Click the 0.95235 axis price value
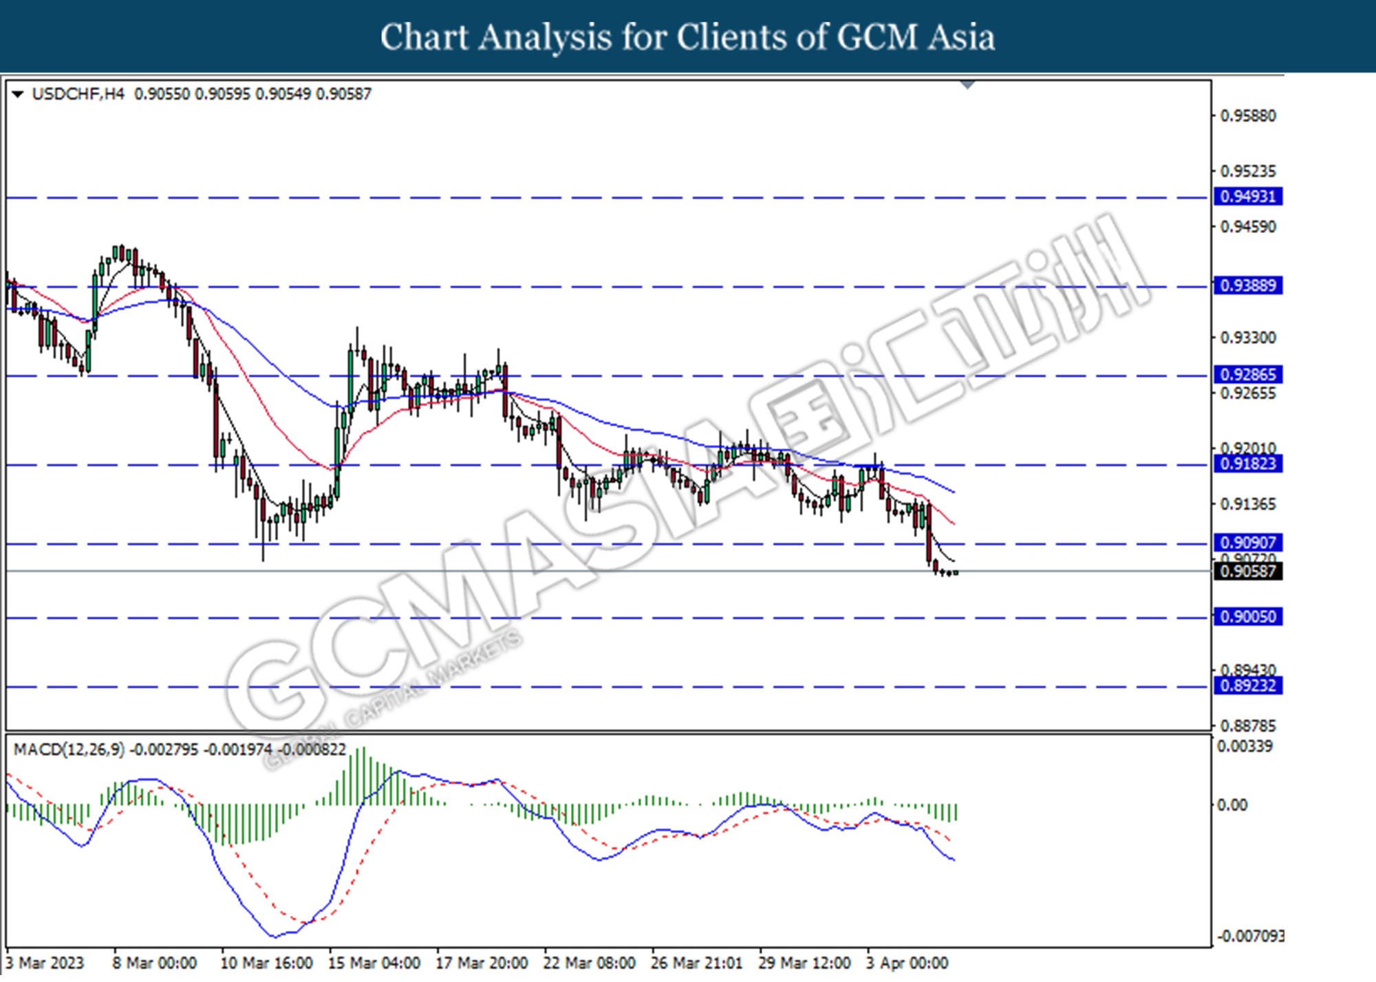The height and width of the screenshot is (982, 1376). point(1248,171)
